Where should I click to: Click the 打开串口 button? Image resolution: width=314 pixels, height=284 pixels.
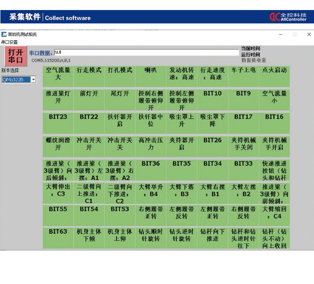pos(15,55)
